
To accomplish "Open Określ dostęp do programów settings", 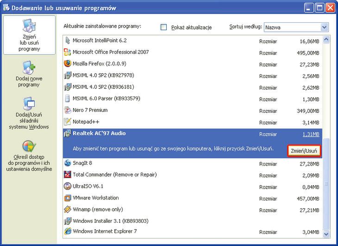I will point(29,156).
